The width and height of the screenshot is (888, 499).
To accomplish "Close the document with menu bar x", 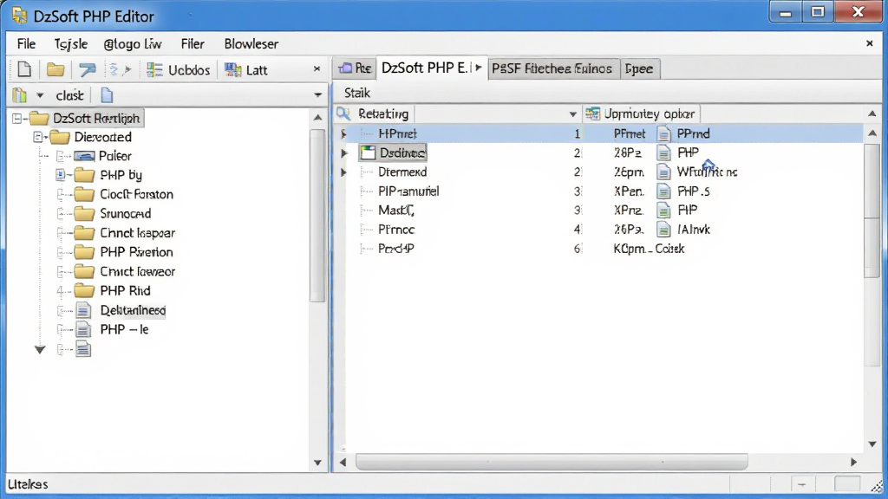I will [x=869, y=43].
